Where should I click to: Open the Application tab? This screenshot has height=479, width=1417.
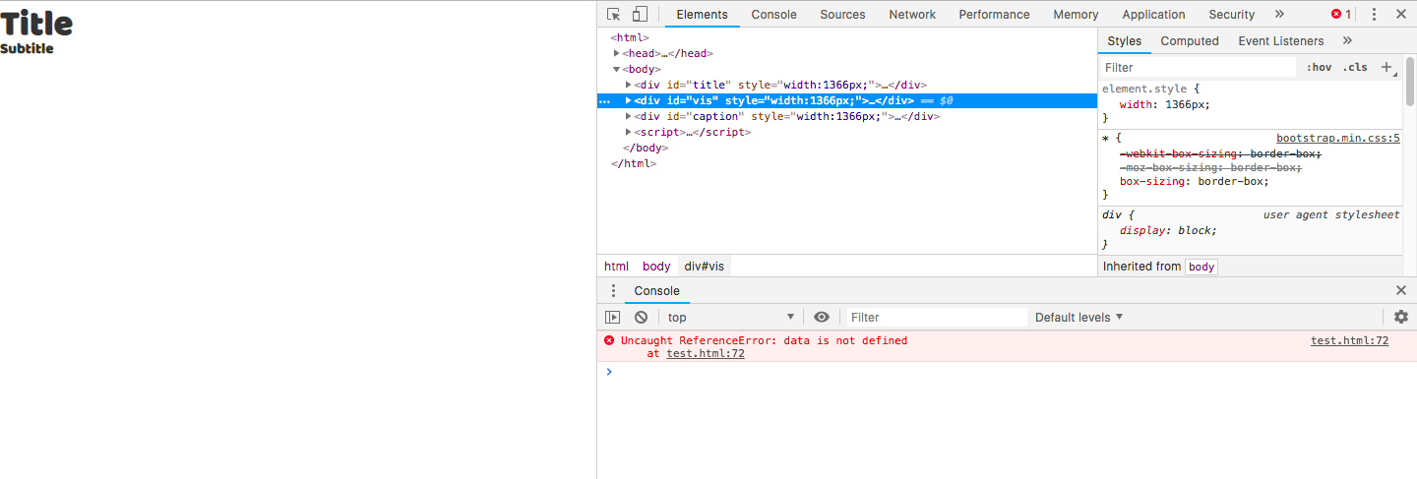pyautogui.click(x=1153, y=14)
